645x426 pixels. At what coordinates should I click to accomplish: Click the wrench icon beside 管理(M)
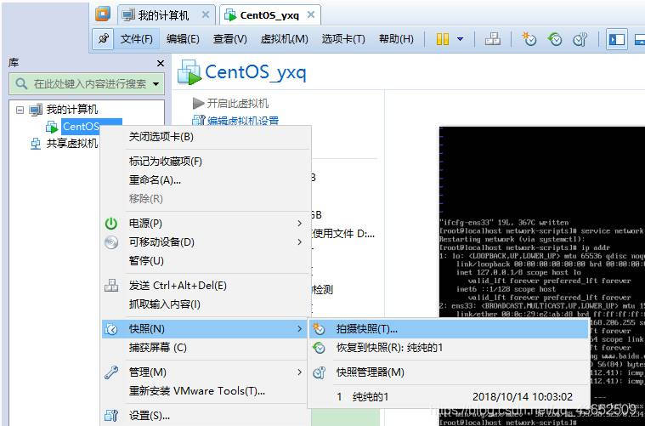(111, 372)
